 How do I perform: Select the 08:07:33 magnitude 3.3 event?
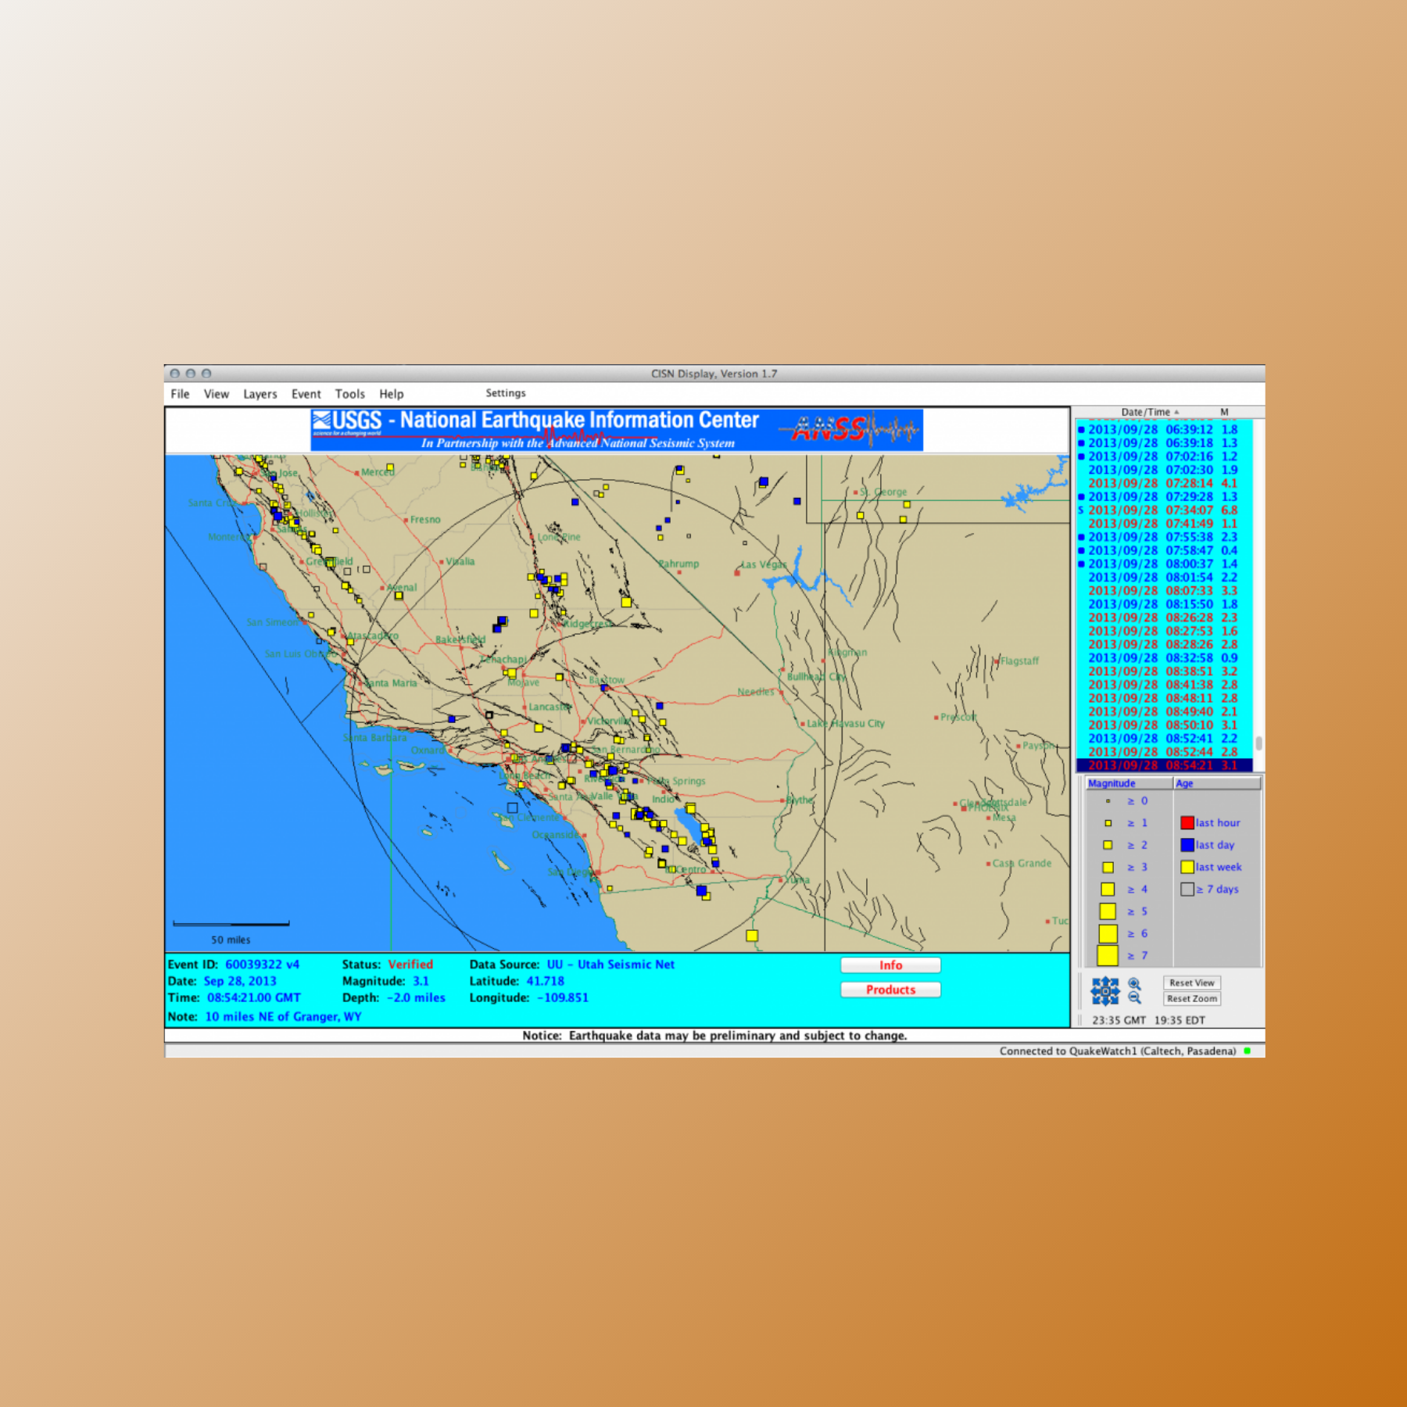pos(1164,591)
